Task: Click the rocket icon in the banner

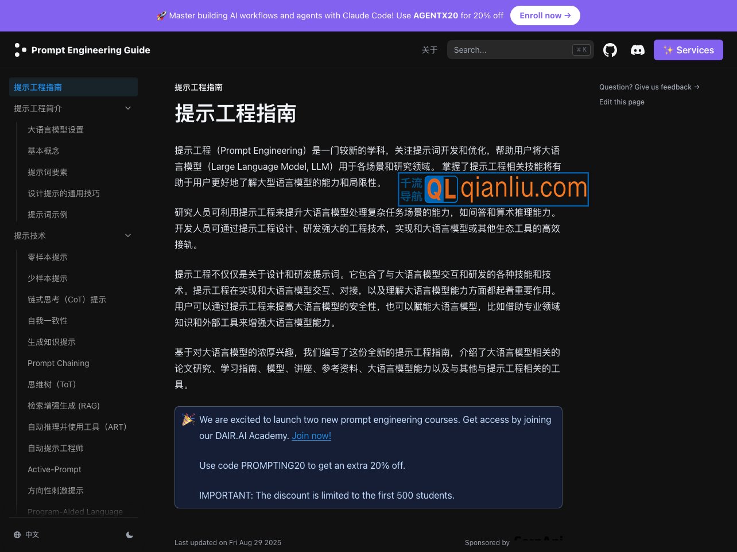Action: (x=162, y=15)
